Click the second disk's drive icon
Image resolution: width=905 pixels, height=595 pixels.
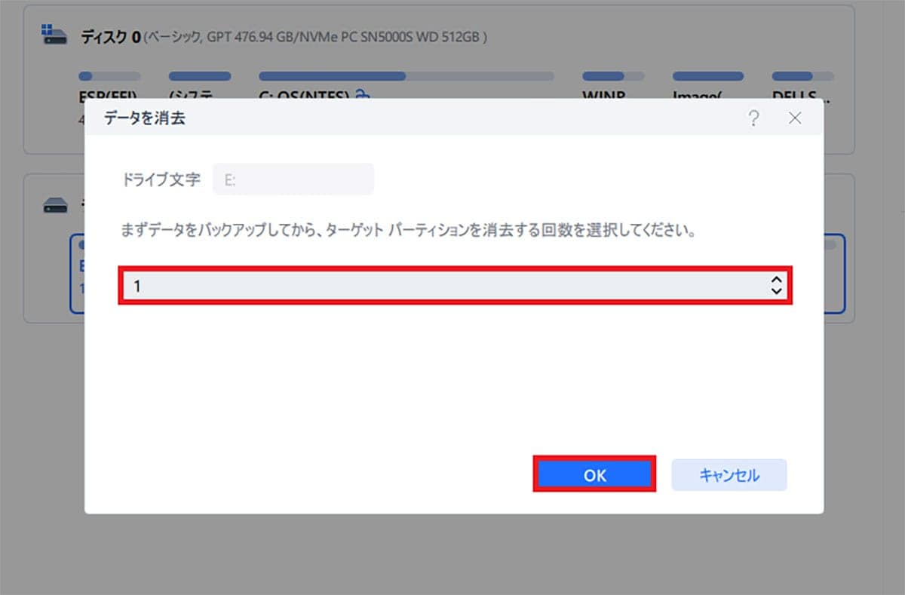pos(55,205)
